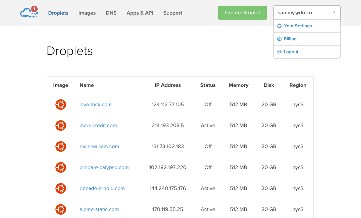This screenshot has width=361, height=218.
Task: Click the Off status of exile-william.com
Action: tap(208, 146)
